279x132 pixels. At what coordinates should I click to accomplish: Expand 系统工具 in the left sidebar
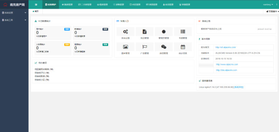tap(14, 20)
